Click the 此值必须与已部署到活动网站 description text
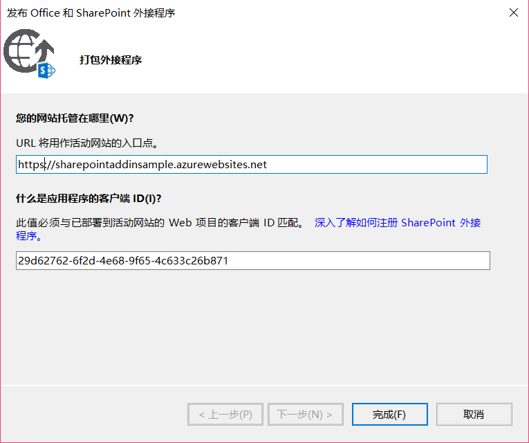This screenshot has height=443, width=529. [159, 223]
